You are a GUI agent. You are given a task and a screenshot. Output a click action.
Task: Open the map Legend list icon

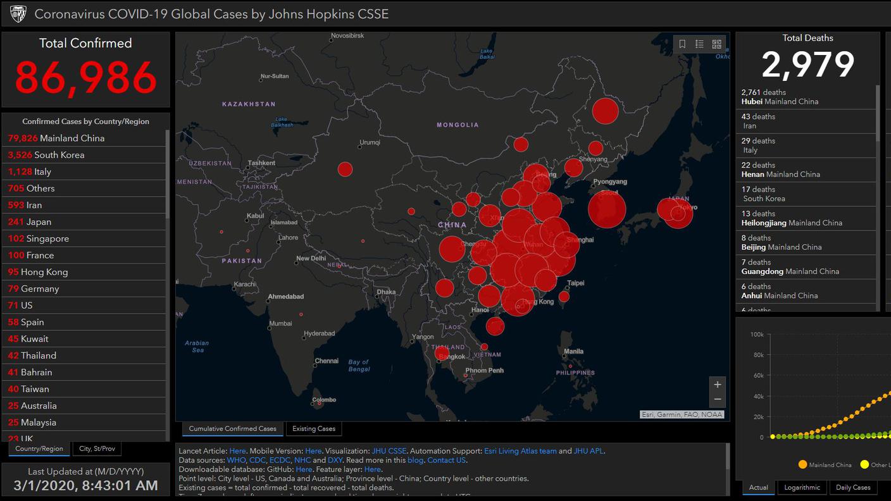[x=699, y=44]
